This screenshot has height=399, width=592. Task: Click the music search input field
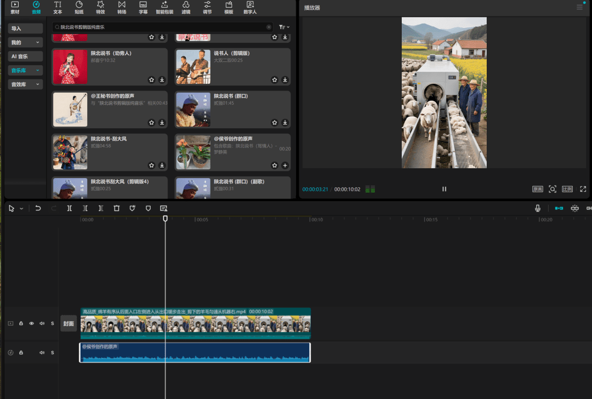point(162,27)
